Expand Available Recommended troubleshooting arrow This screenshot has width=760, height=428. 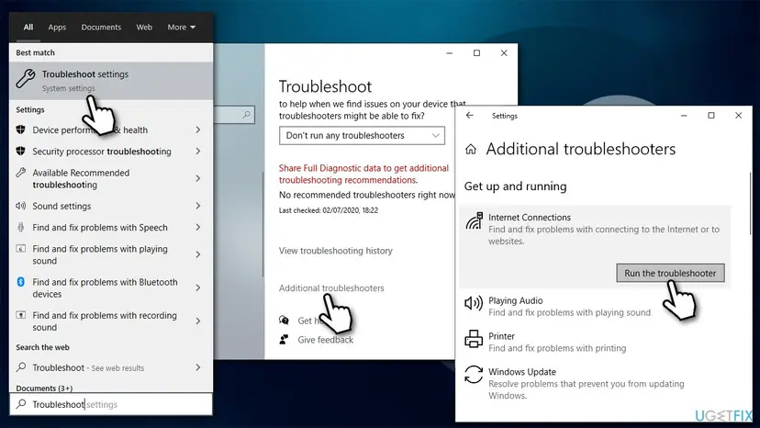pyautogui.click(x=197, y=178)
